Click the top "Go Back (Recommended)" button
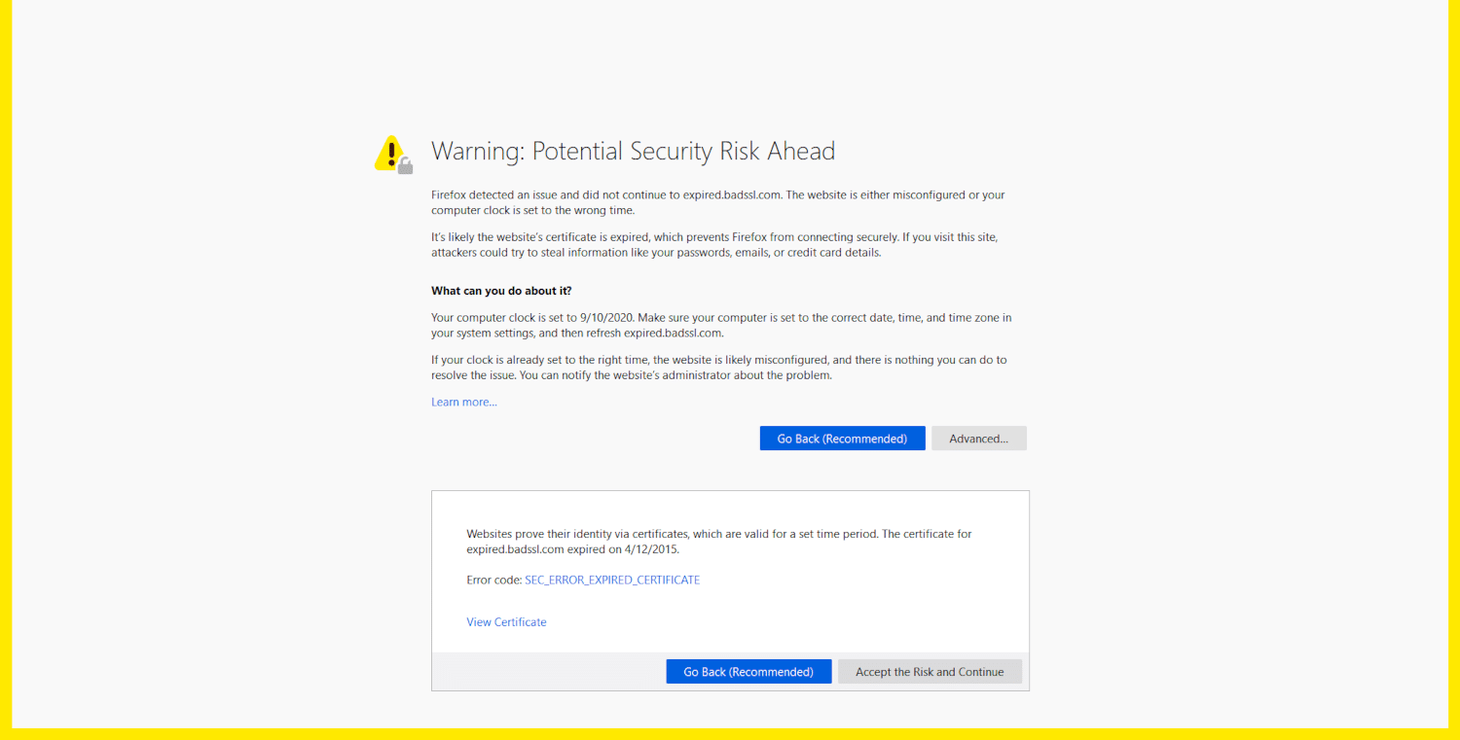Screen dimensions: 1460x740 tap(842, 438)
